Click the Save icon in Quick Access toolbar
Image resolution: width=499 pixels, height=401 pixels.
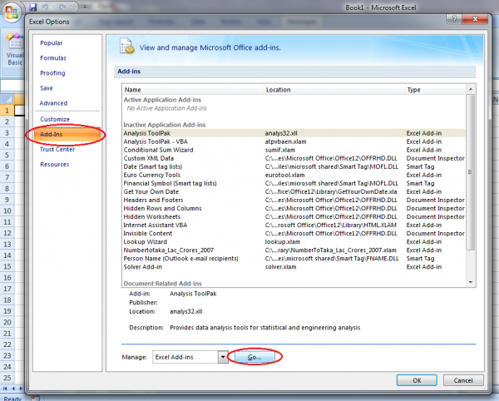click(x=33, y=6)
